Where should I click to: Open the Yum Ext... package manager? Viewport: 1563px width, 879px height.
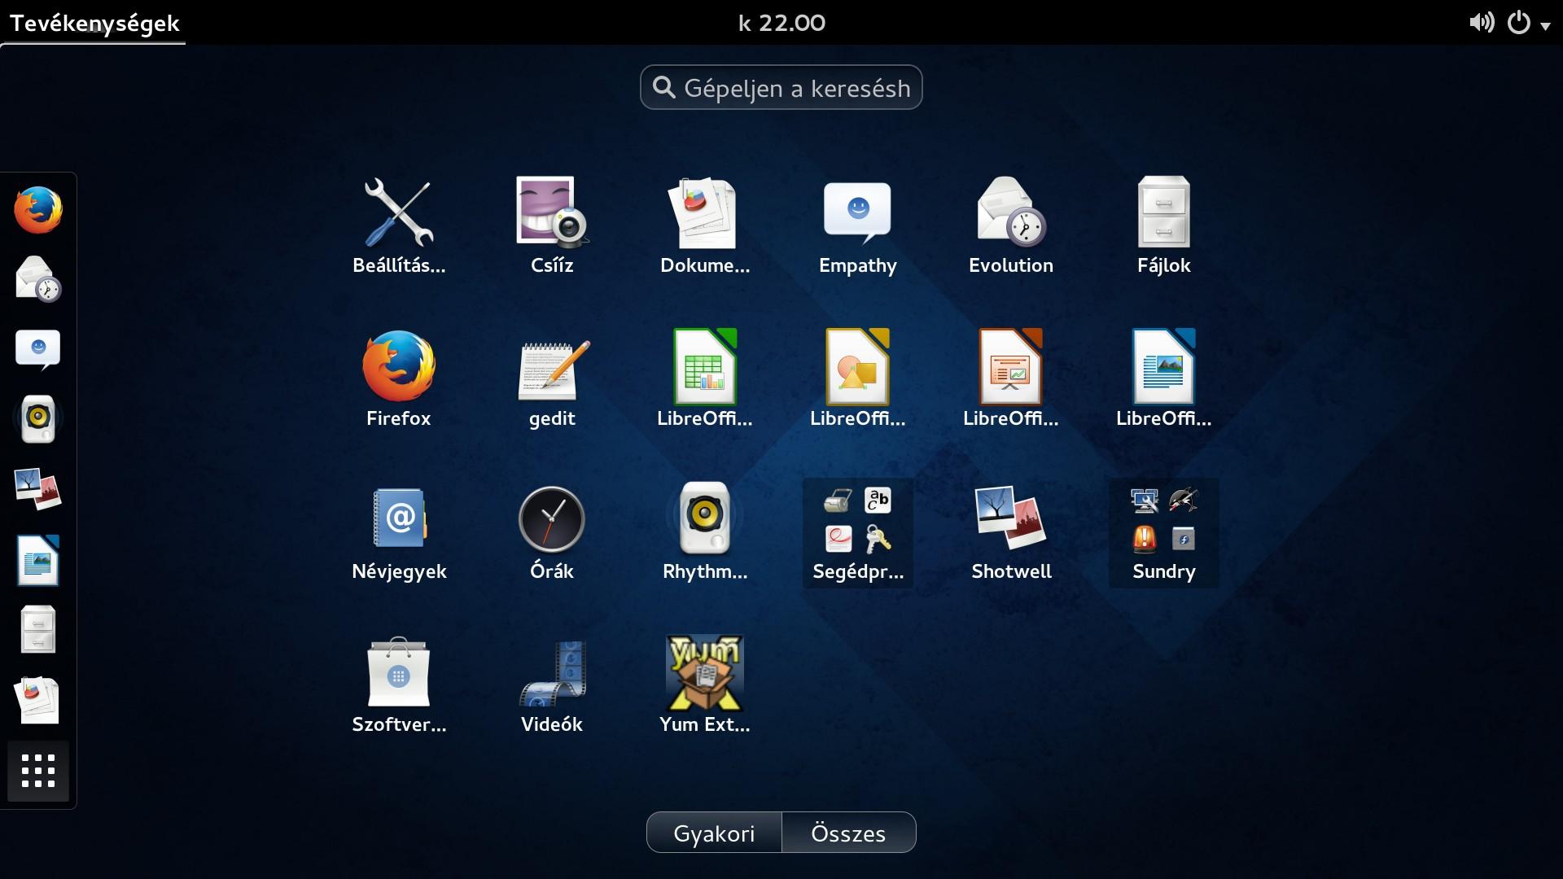tap(705, 685)
